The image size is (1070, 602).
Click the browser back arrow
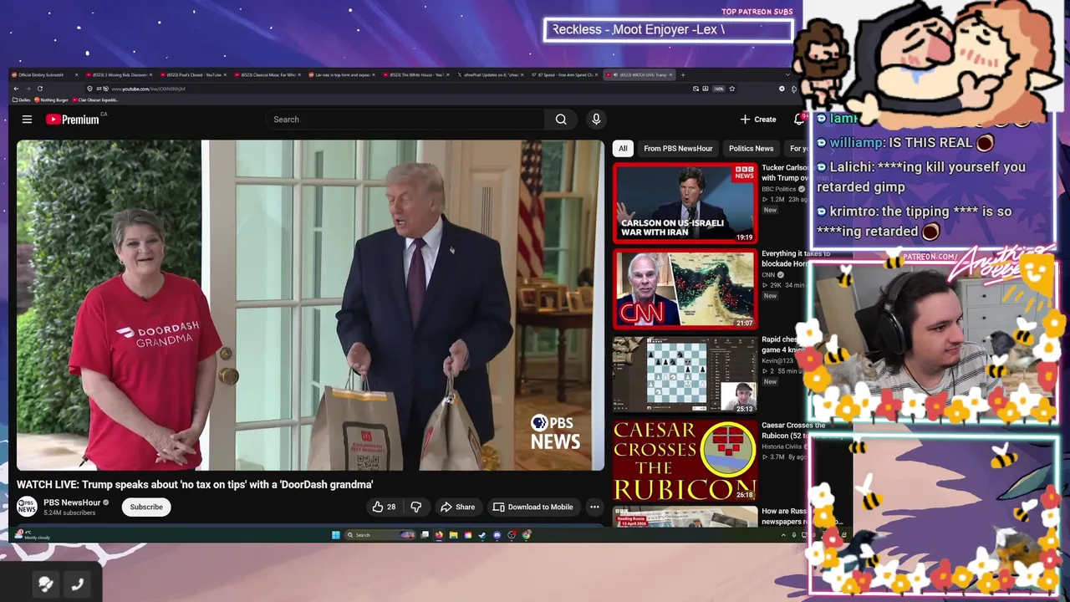[x=16, y=89]
